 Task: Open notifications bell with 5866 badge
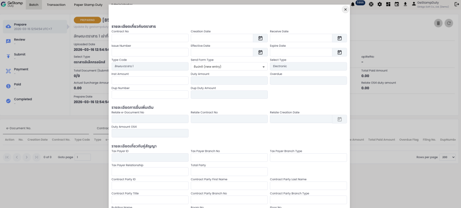click(353, 4)
